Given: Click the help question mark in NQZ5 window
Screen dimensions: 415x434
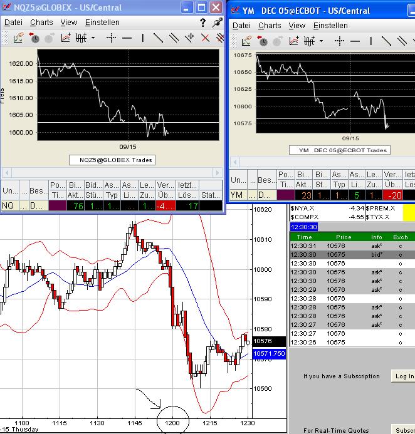Looking at the screenshot, I should click(202, 23).
